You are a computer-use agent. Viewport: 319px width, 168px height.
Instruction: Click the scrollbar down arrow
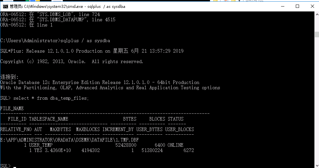[x=316, y=165]
